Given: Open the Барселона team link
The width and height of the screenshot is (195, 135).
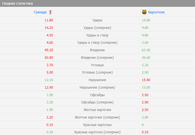Looking at the screenshot, I should pos(156,12).
